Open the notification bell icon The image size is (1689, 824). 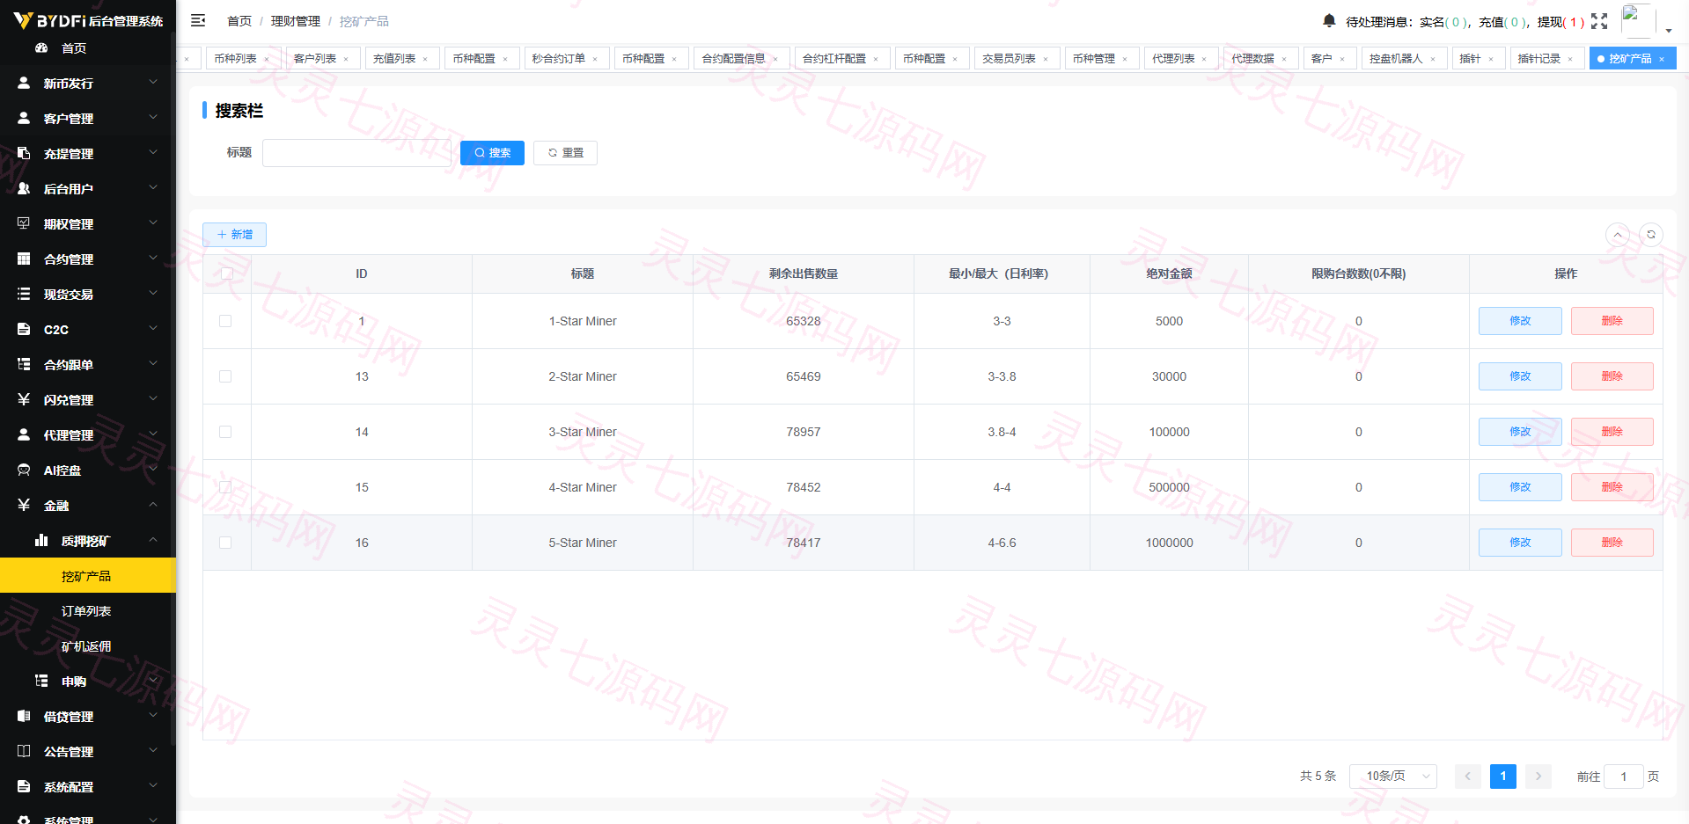tap(1329, 20)
